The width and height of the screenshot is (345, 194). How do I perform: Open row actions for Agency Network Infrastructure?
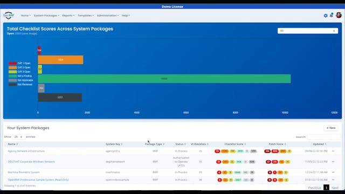[333, 151]
